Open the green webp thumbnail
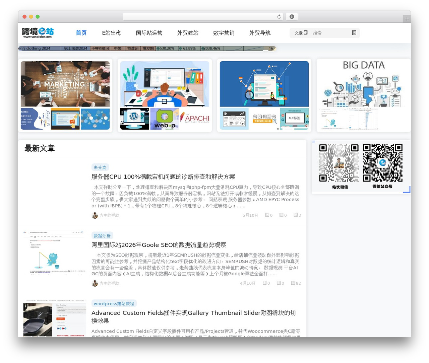Viewport: 429px width, 363px height. click(165, 119)
